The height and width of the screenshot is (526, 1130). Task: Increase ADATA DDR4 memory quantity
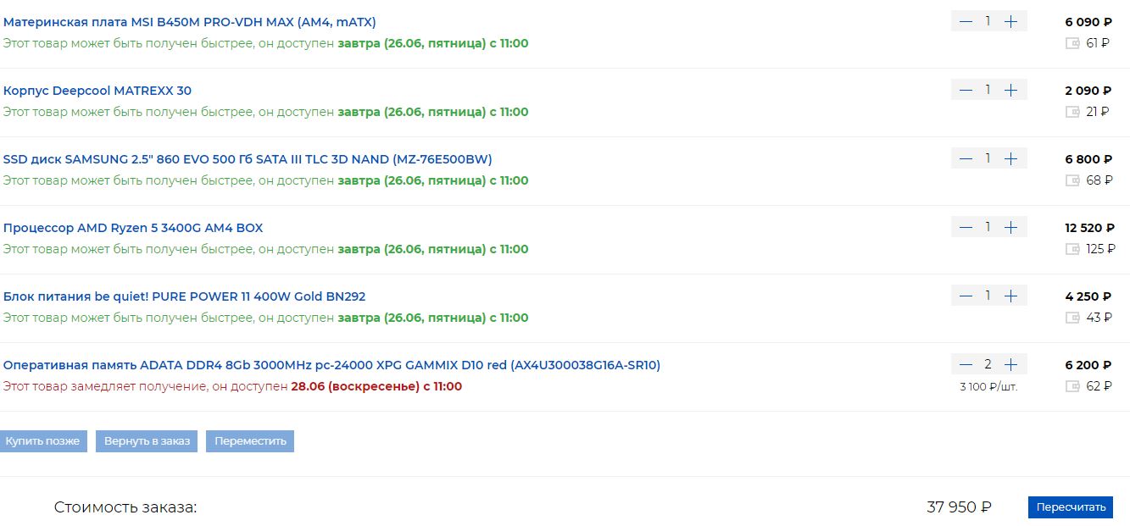[x=1010, y=364]
